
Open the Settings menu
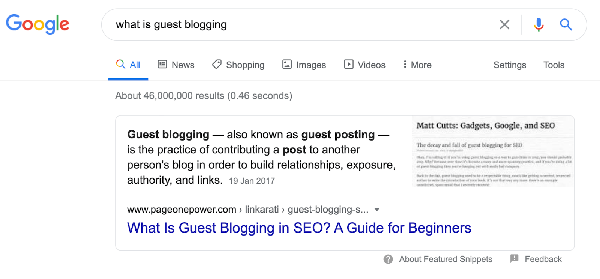click(x=509, y=64)
